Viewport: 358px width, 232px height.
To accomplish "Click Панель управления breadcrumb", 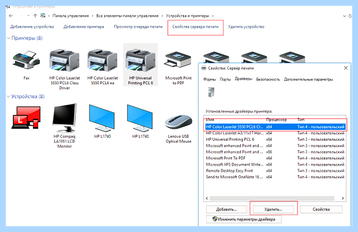I will click(70, 16).
